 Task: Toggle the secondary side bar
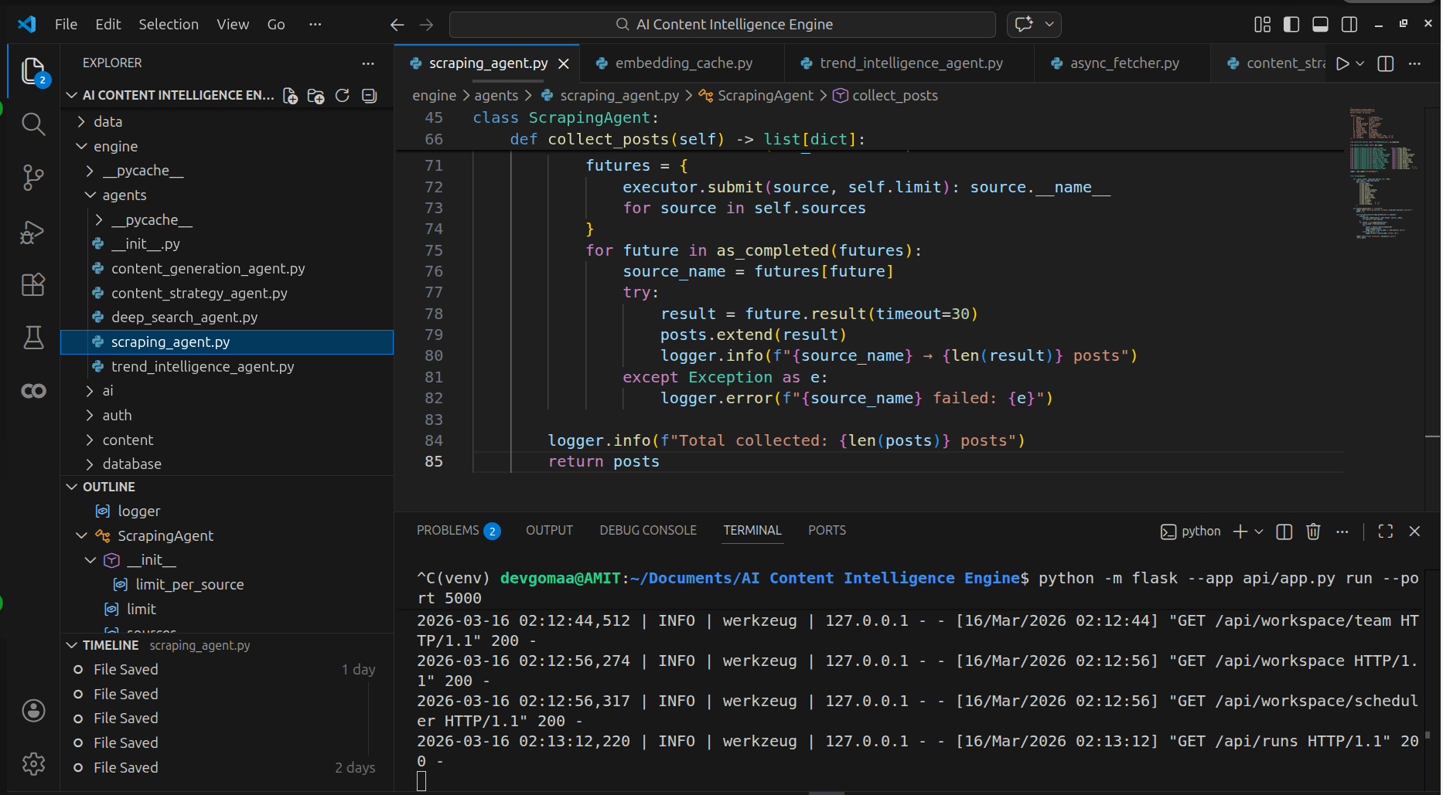coord(1349,25)
